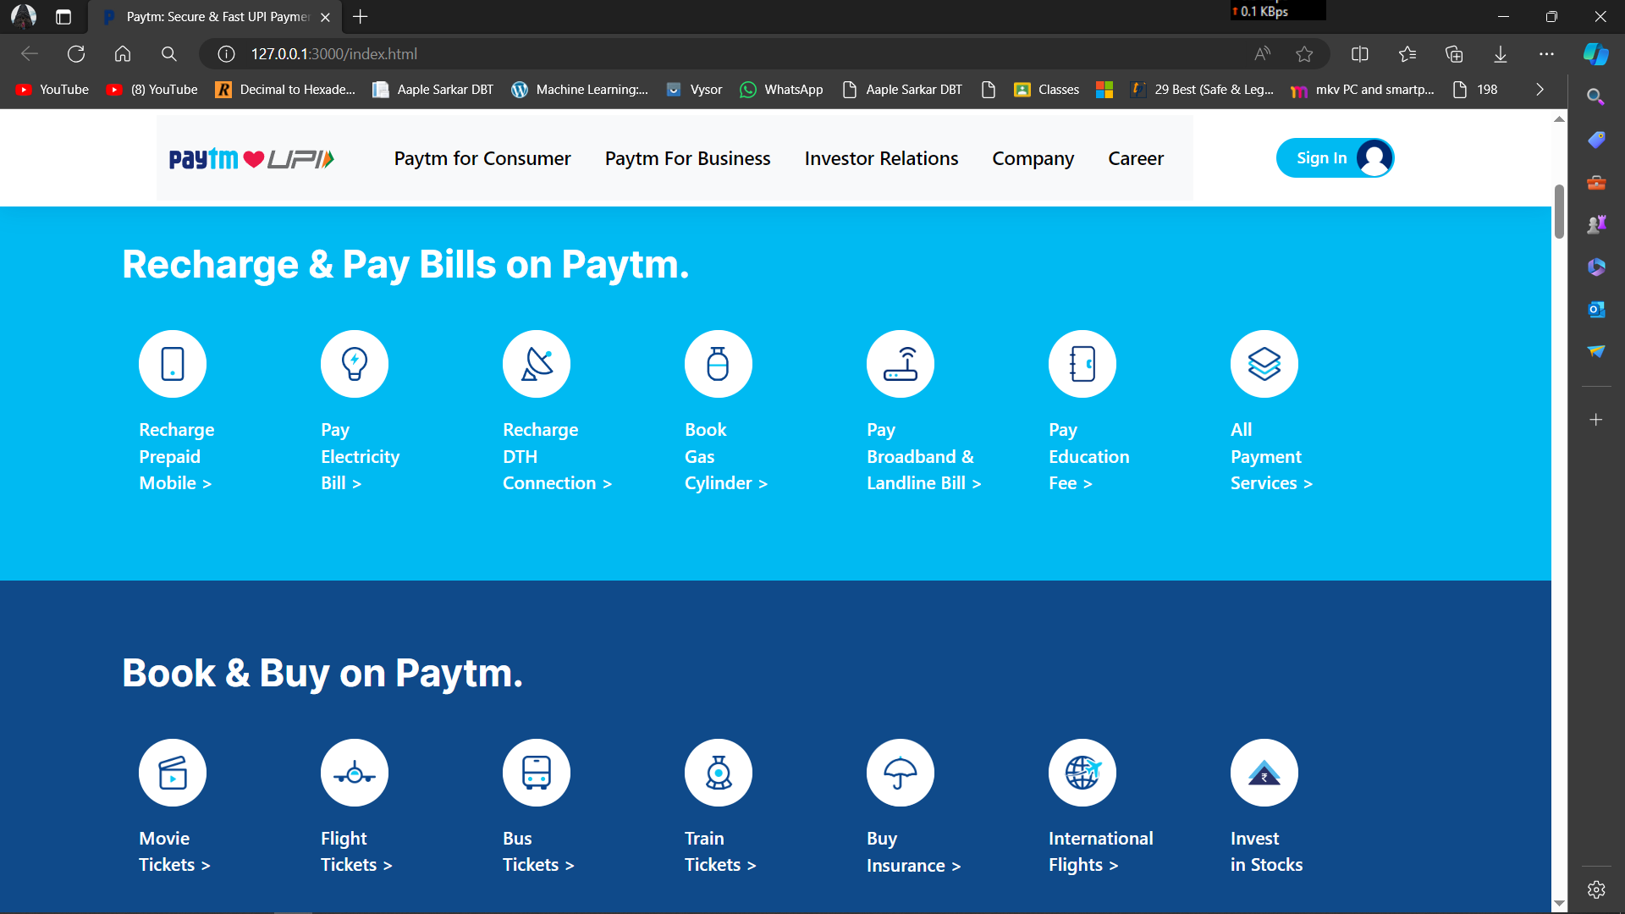Select the Buy Insurance umbrella icon
1625x914 pixels.
pyautogui.click(x=901, y=773)
